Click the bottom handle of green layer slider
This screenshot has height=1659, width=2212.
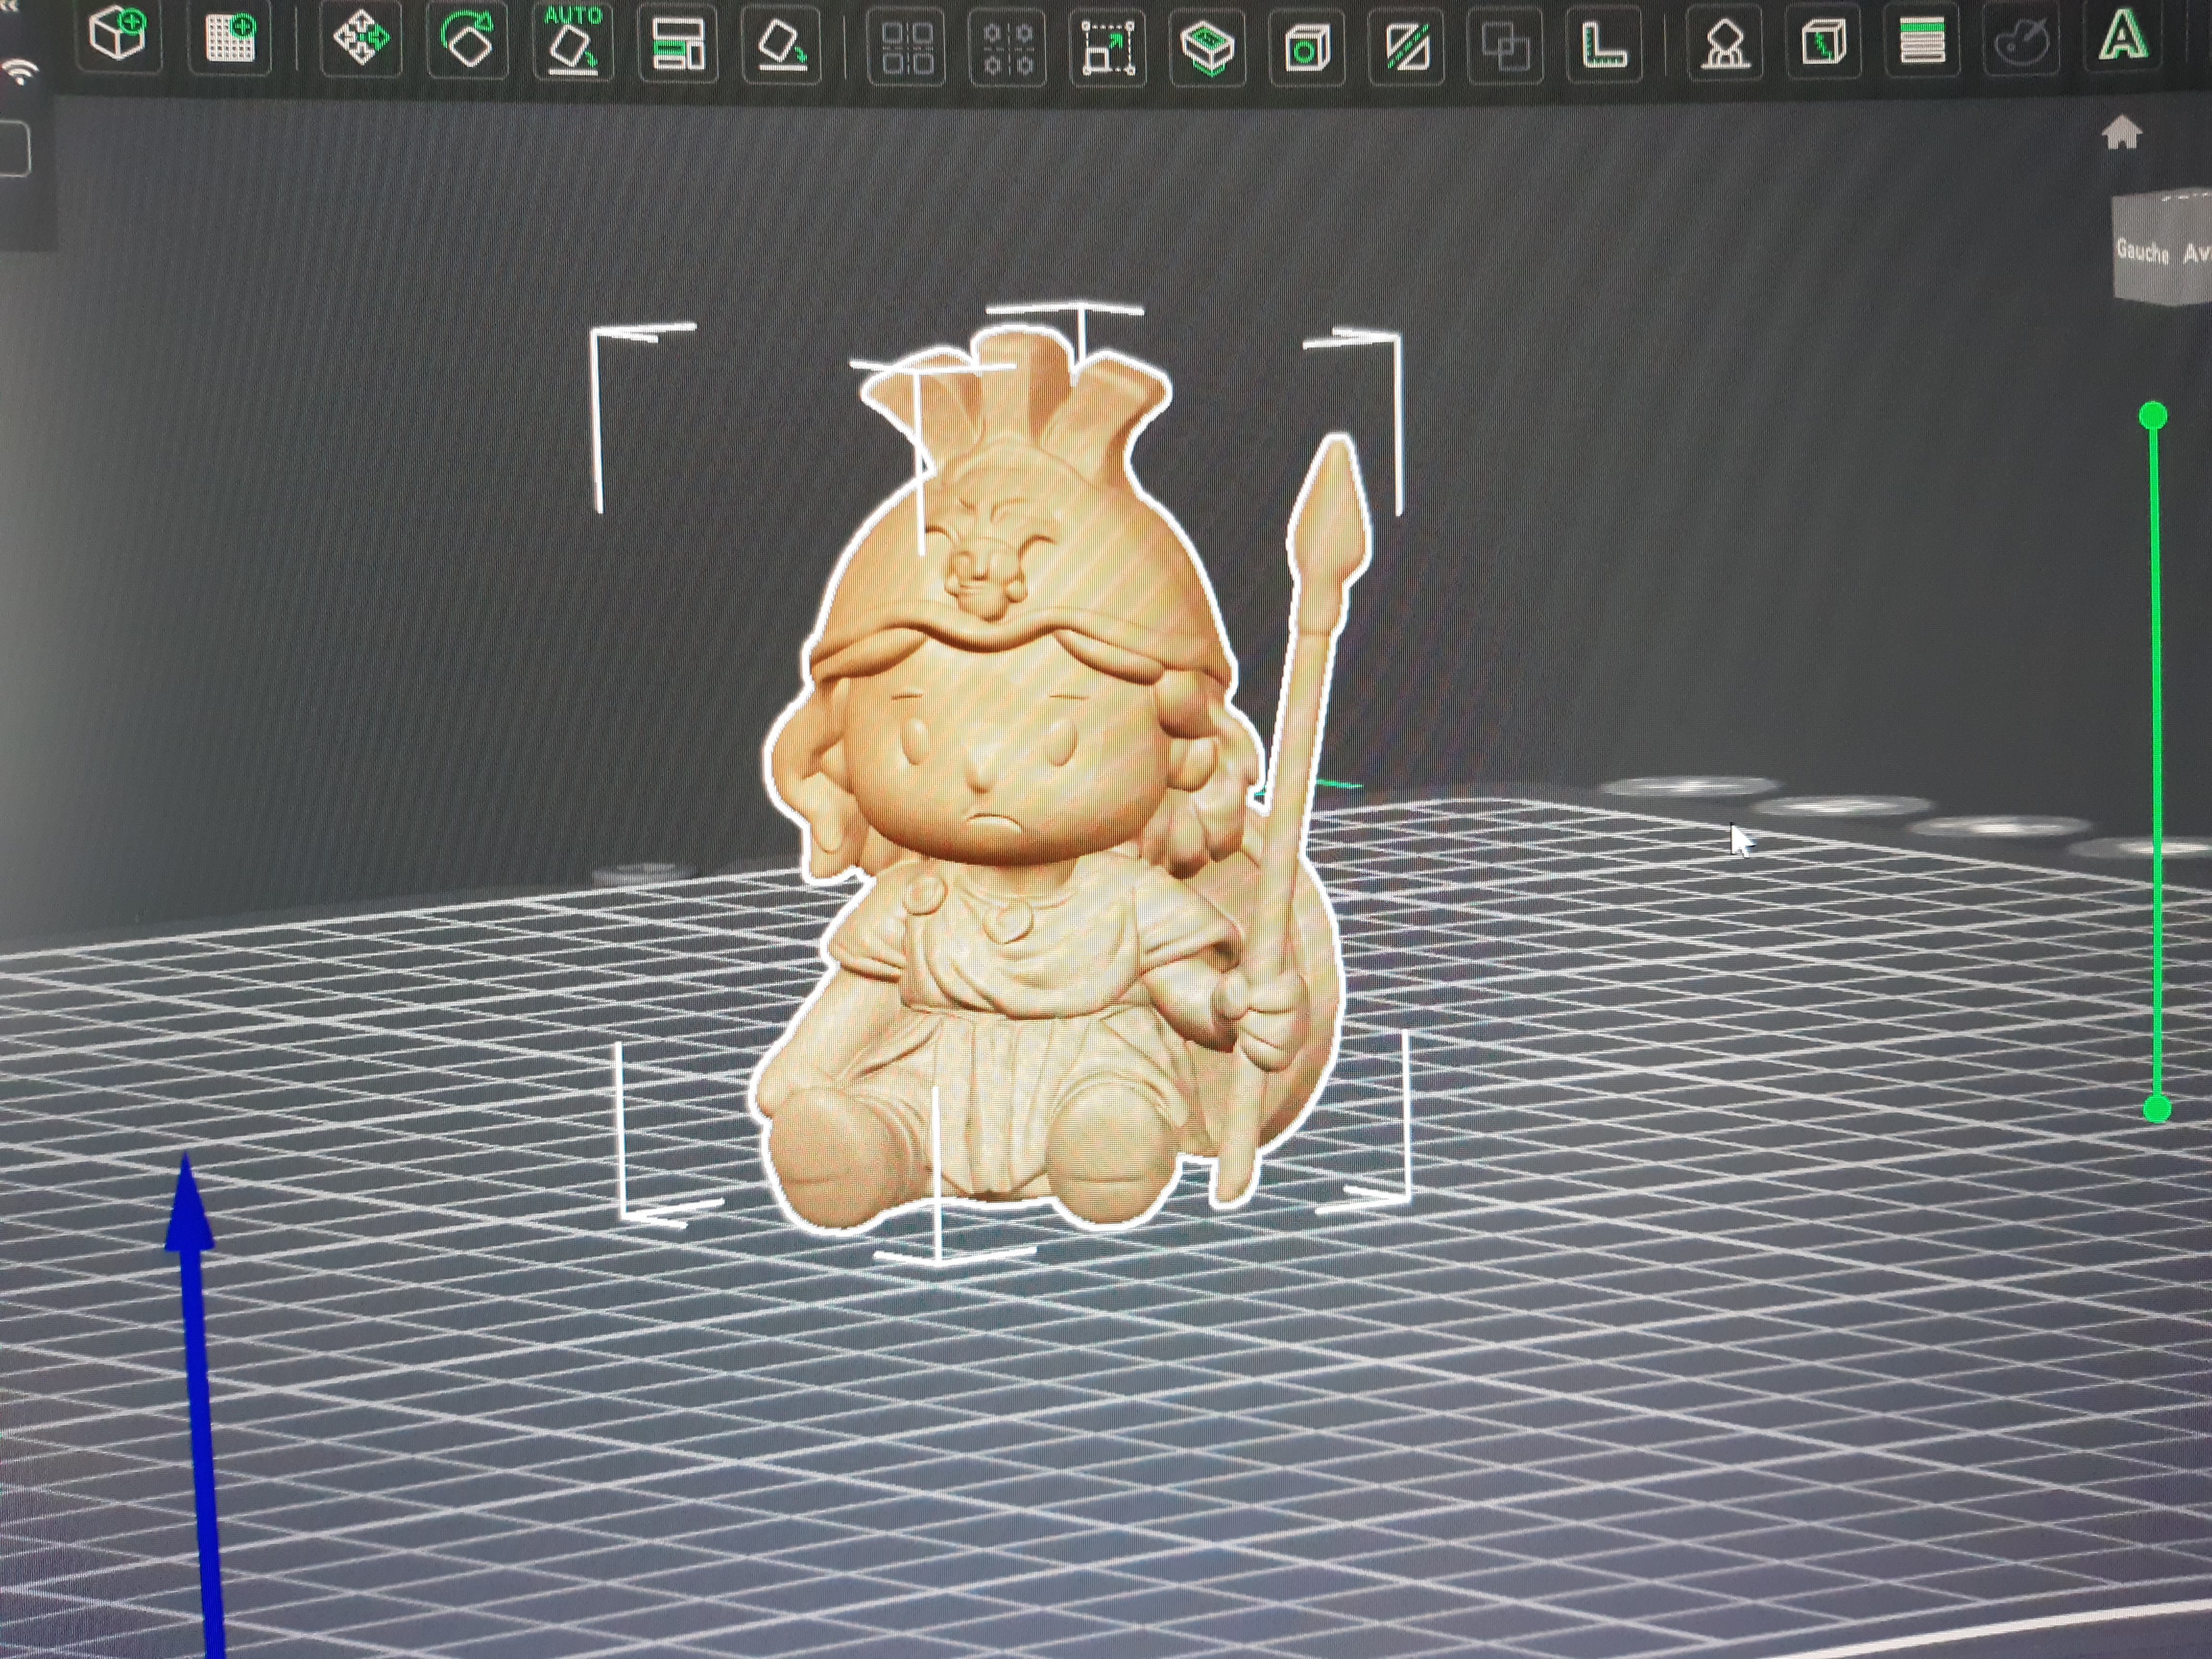point(2157,1109)
